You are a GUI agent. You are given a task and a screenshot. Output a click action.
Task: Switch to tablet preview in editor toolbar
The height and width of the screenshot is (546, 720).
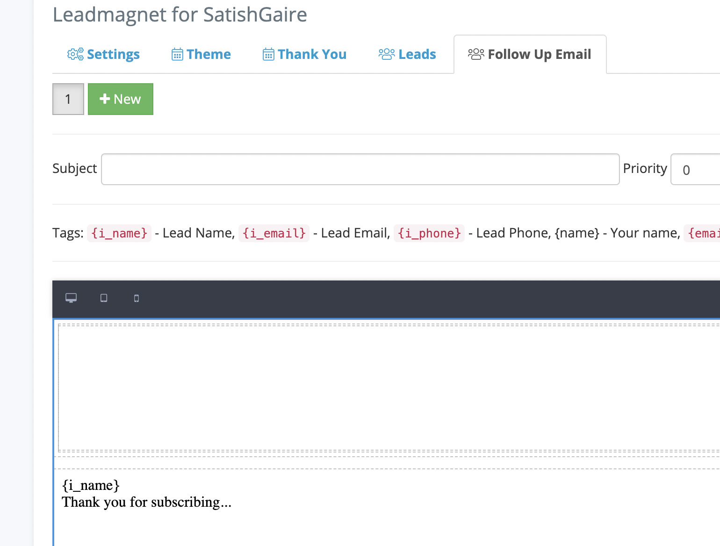pyautogui.click(x=104, y=298)
